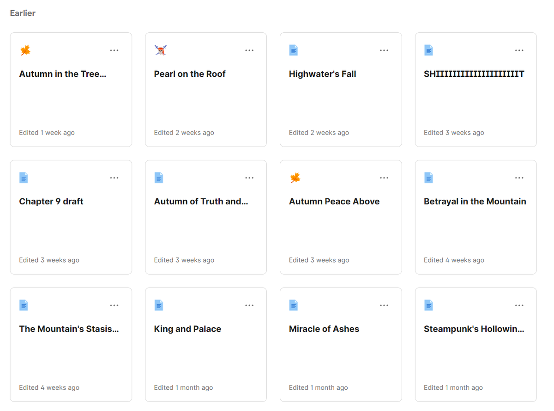This screenshot has height=411, width=554.
Task: Open the Autumn of Truth and... document
Action: [201, 202]
